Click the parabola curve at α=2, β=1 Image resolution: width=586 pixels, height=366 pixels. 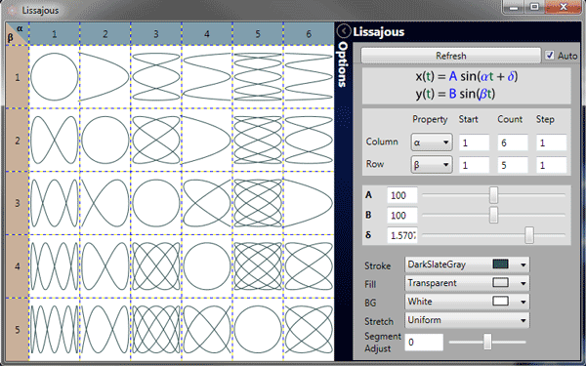(x=105, y=77)
